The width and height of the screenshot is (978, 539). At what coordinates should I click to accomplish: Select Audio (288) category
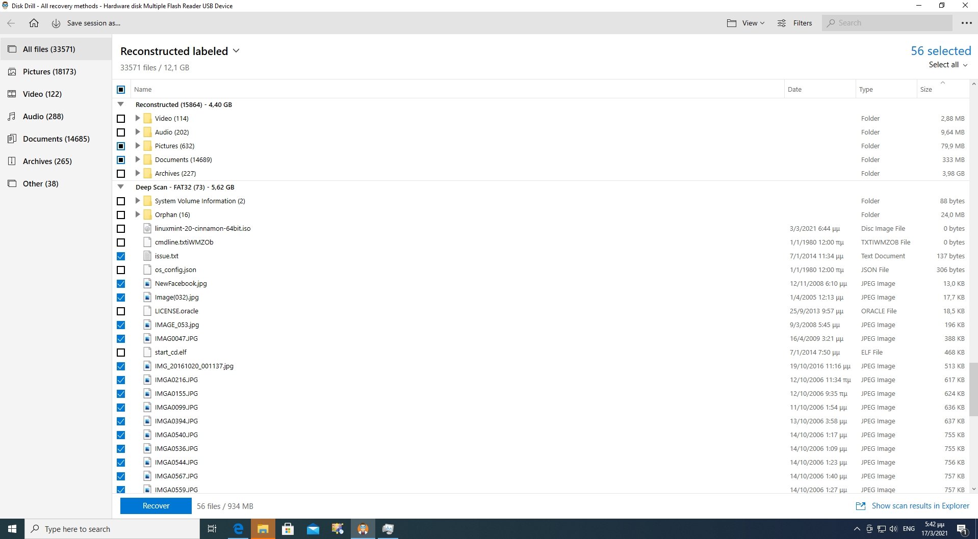click(x=56, y=117)
